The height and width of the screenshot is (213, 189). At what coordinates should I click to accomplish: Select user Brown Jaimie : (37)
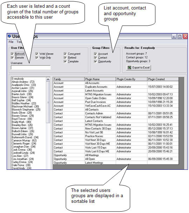point(22,128)
